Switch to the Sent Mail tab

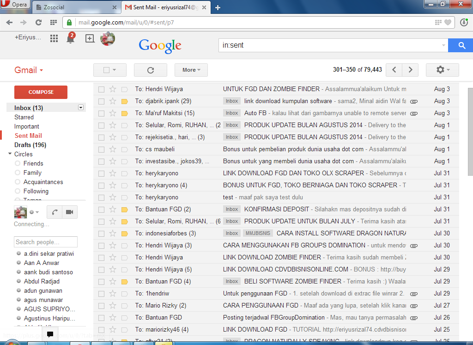pos(165,7)
